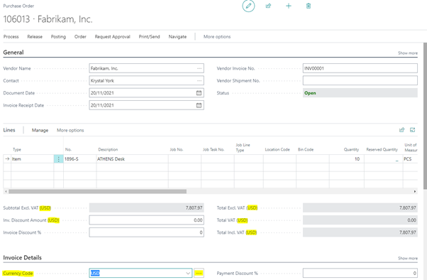Screen dimensions: 427x280
Task: Click Show more in General section
Action: (x=408, y=53)
